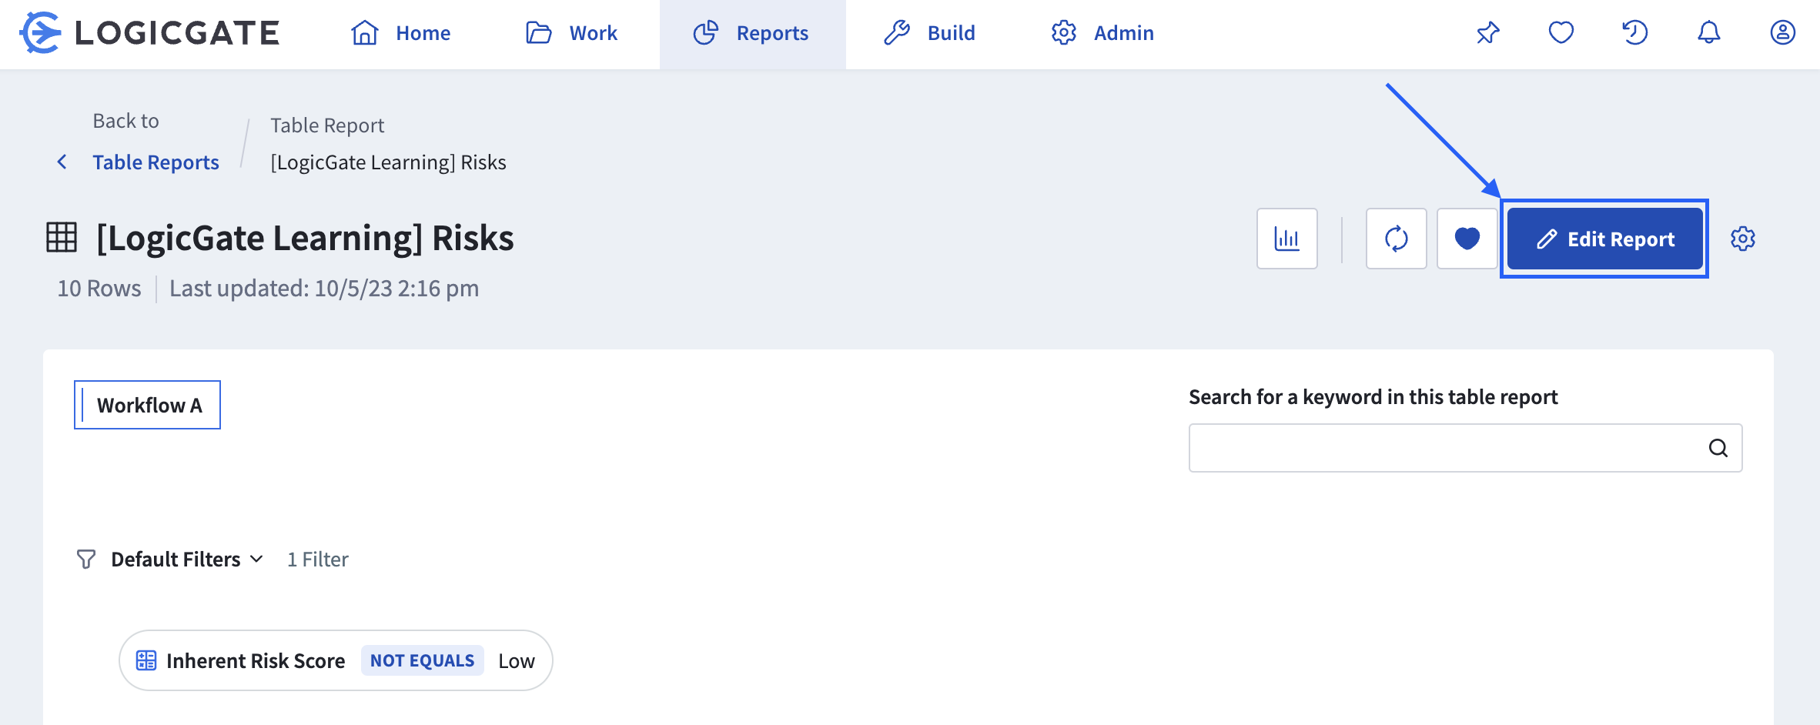The image size is (1820, 725).
Task: Select the Workflow A tab
Action: (148, 405)
